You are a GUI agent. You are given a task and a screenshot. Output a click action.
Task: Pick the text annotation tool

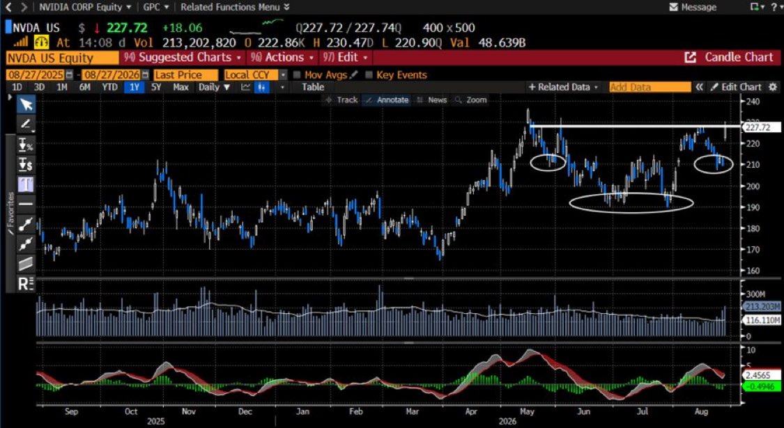(26, 184)
